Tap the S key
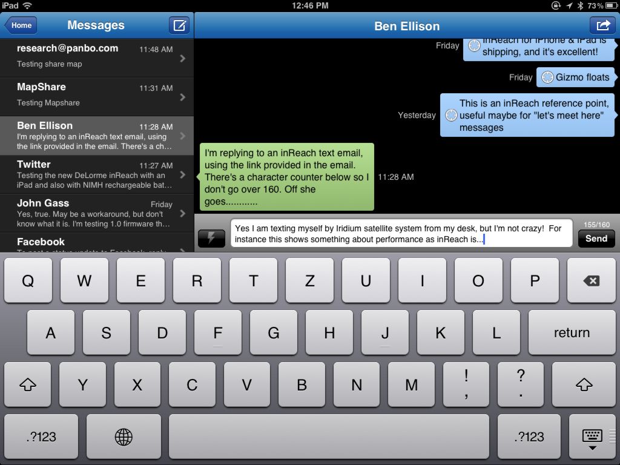Viewport: 620px width, 465px height. point(107,332)
